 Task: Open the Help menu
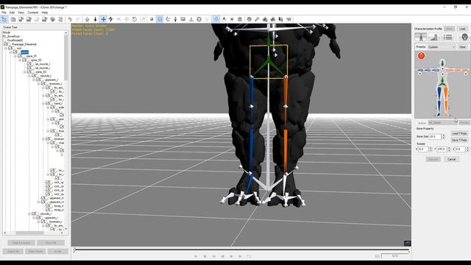pyautogui.click(x=44, y=13)
